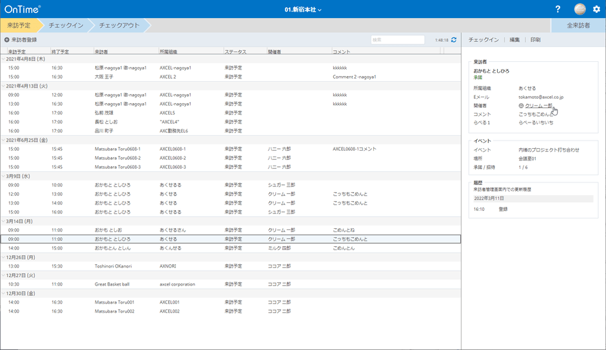Click 編集 in the visitor detail panel
The image size is (606, 350).
click(514, 40)
